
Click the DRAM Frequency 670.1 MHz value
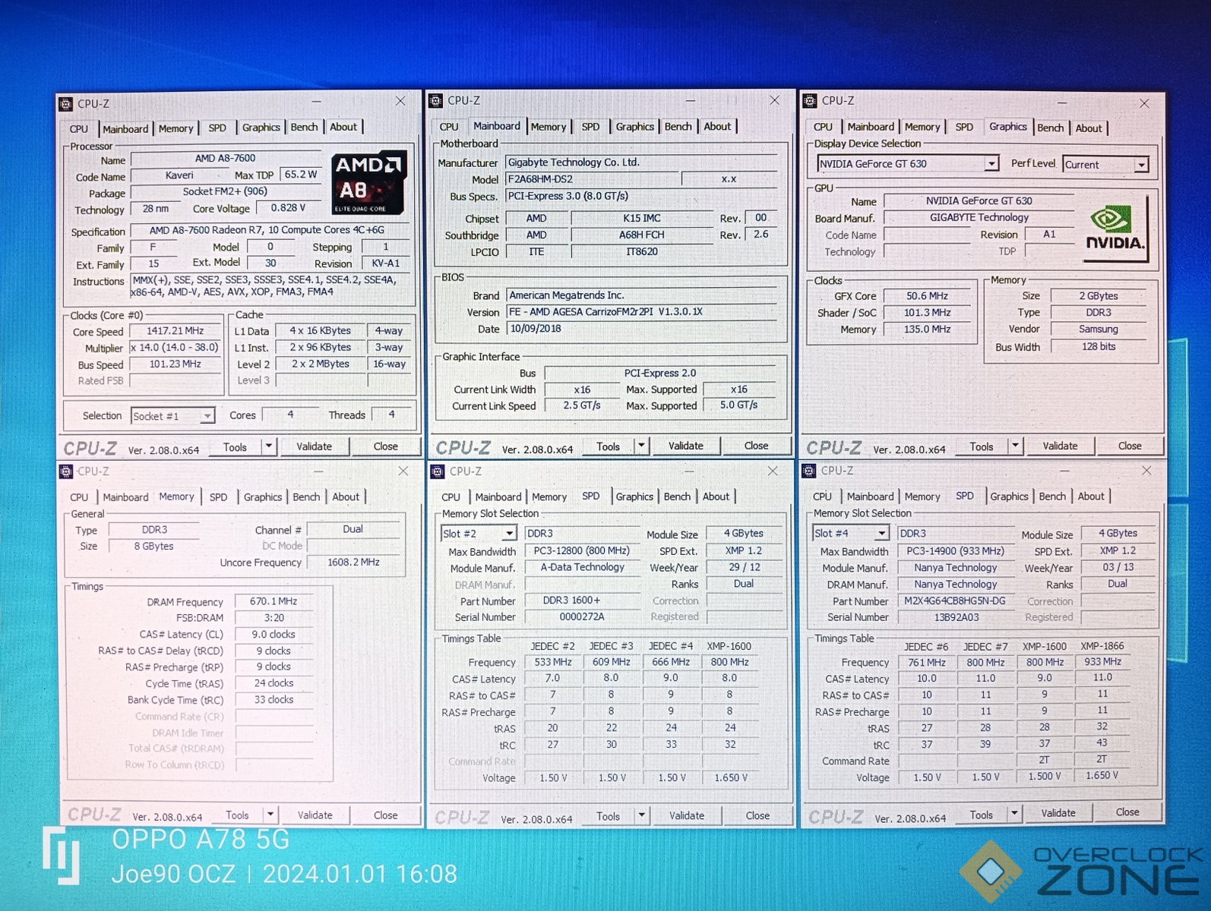(274, 601)
